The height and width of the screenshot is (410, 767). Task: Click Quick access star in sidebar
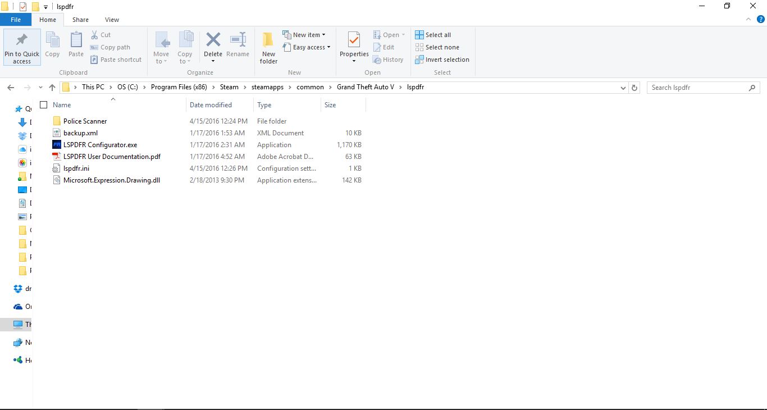tap(19, 109)
